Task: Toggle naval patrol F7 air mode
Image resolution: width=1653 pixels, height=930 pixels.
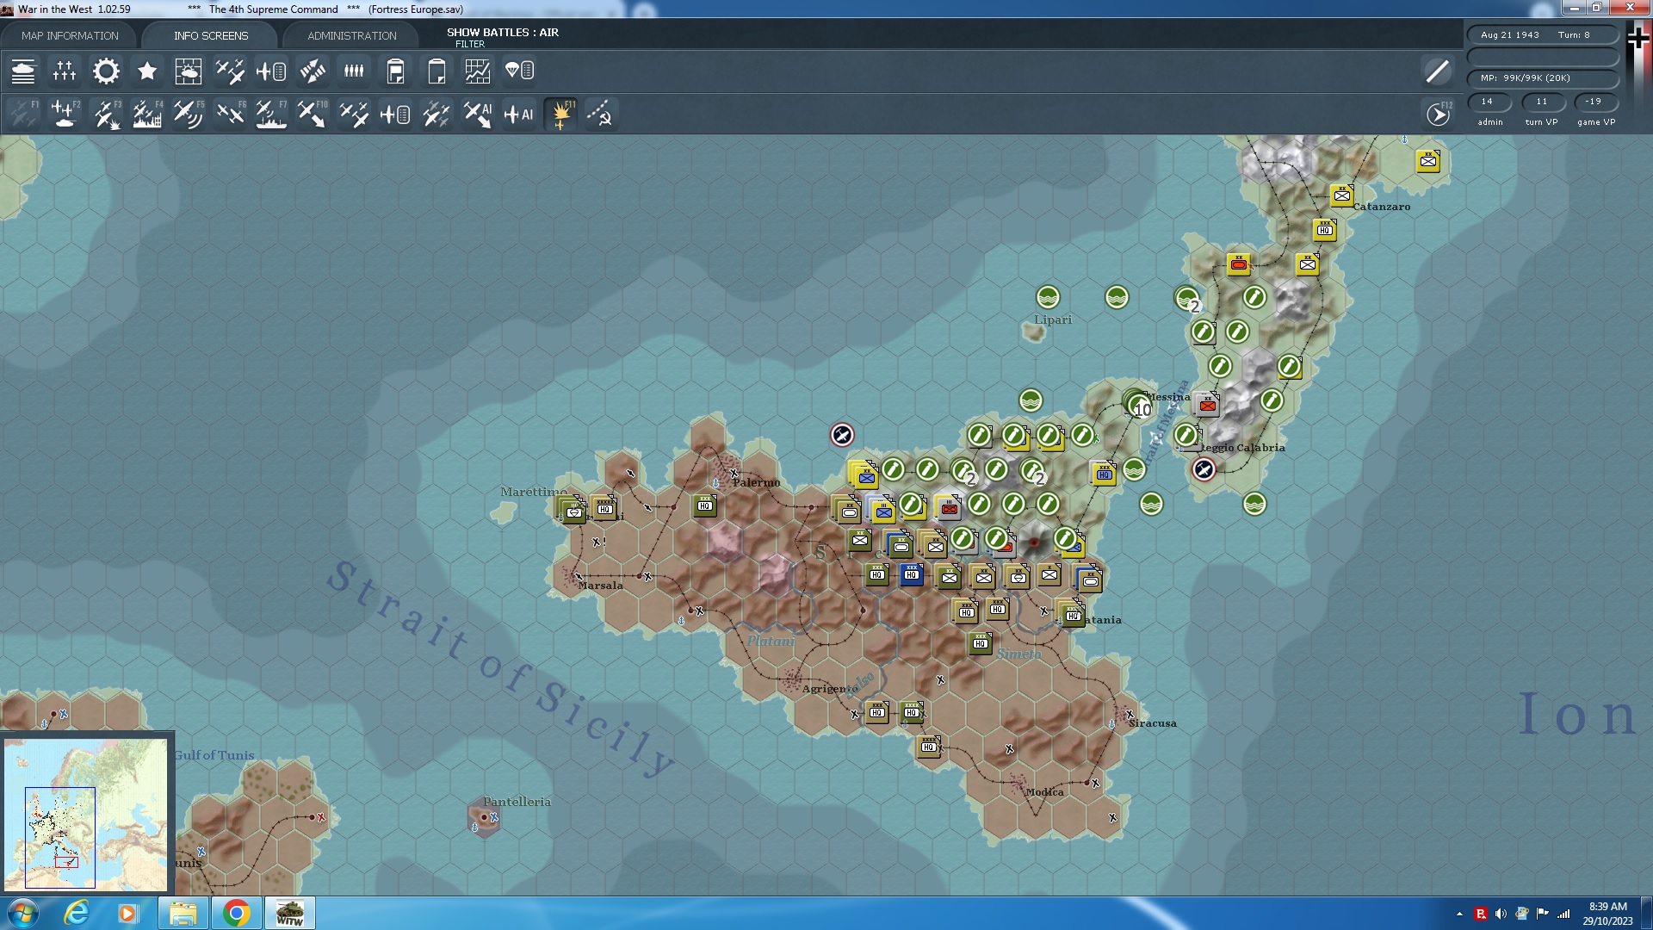Action: tap(270, 114)
